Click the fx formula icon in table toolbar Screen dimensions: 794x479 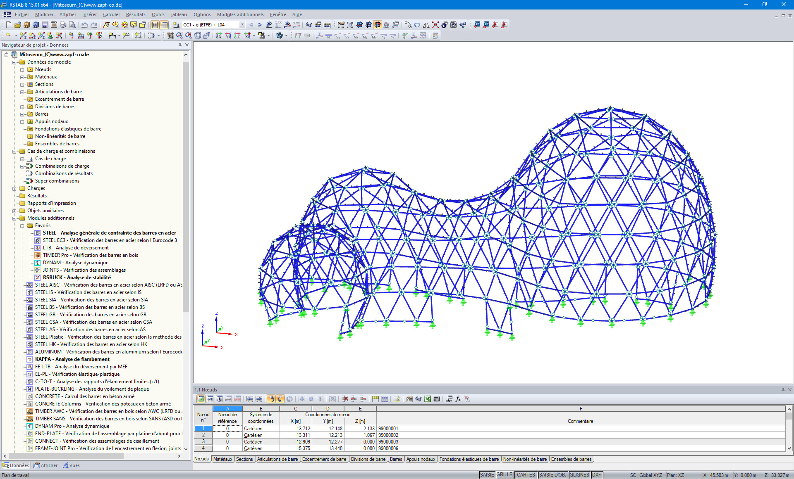pyautogui.click(x=458, y=399)
